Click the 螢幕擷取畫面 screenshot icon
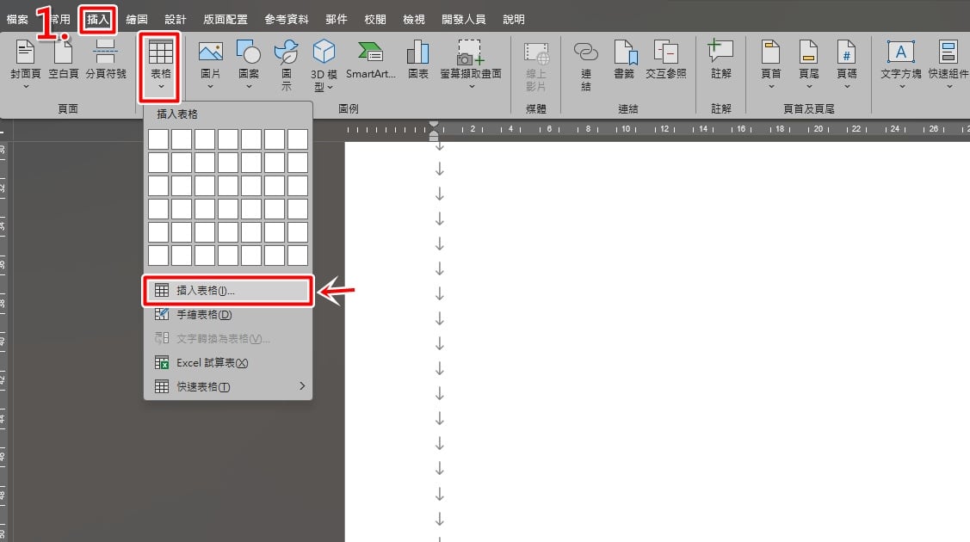The width and height of the screenshot is (970, 542). pyautogui.click(x=470, y=52)
